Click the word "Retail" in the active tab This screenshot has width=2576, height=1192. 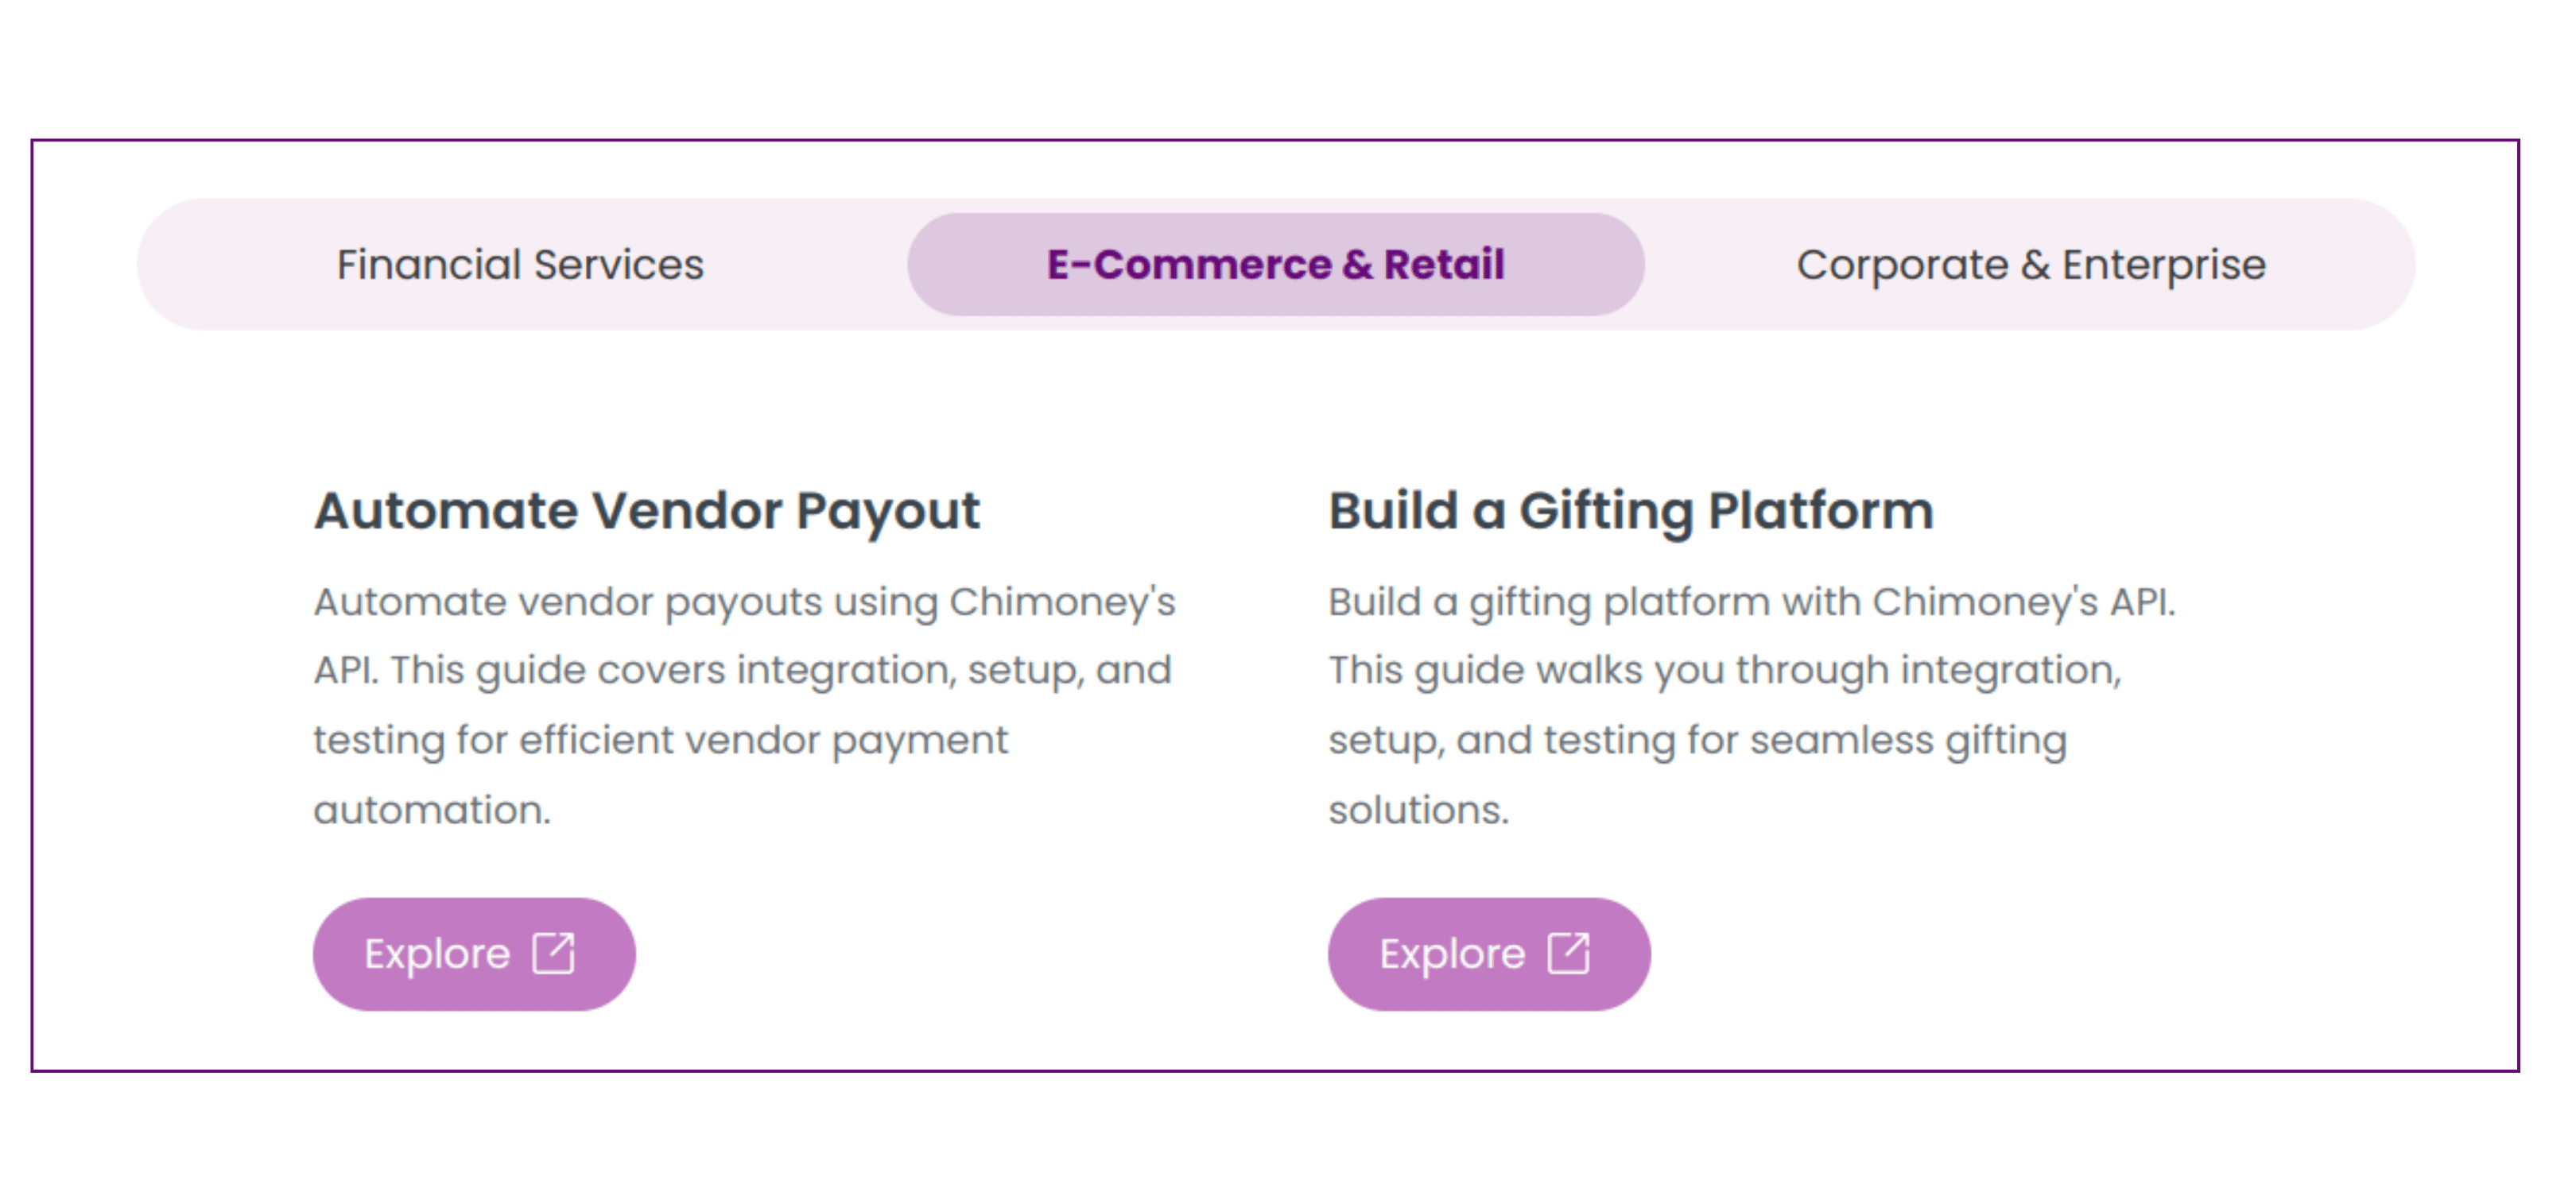coord(1444,265)
